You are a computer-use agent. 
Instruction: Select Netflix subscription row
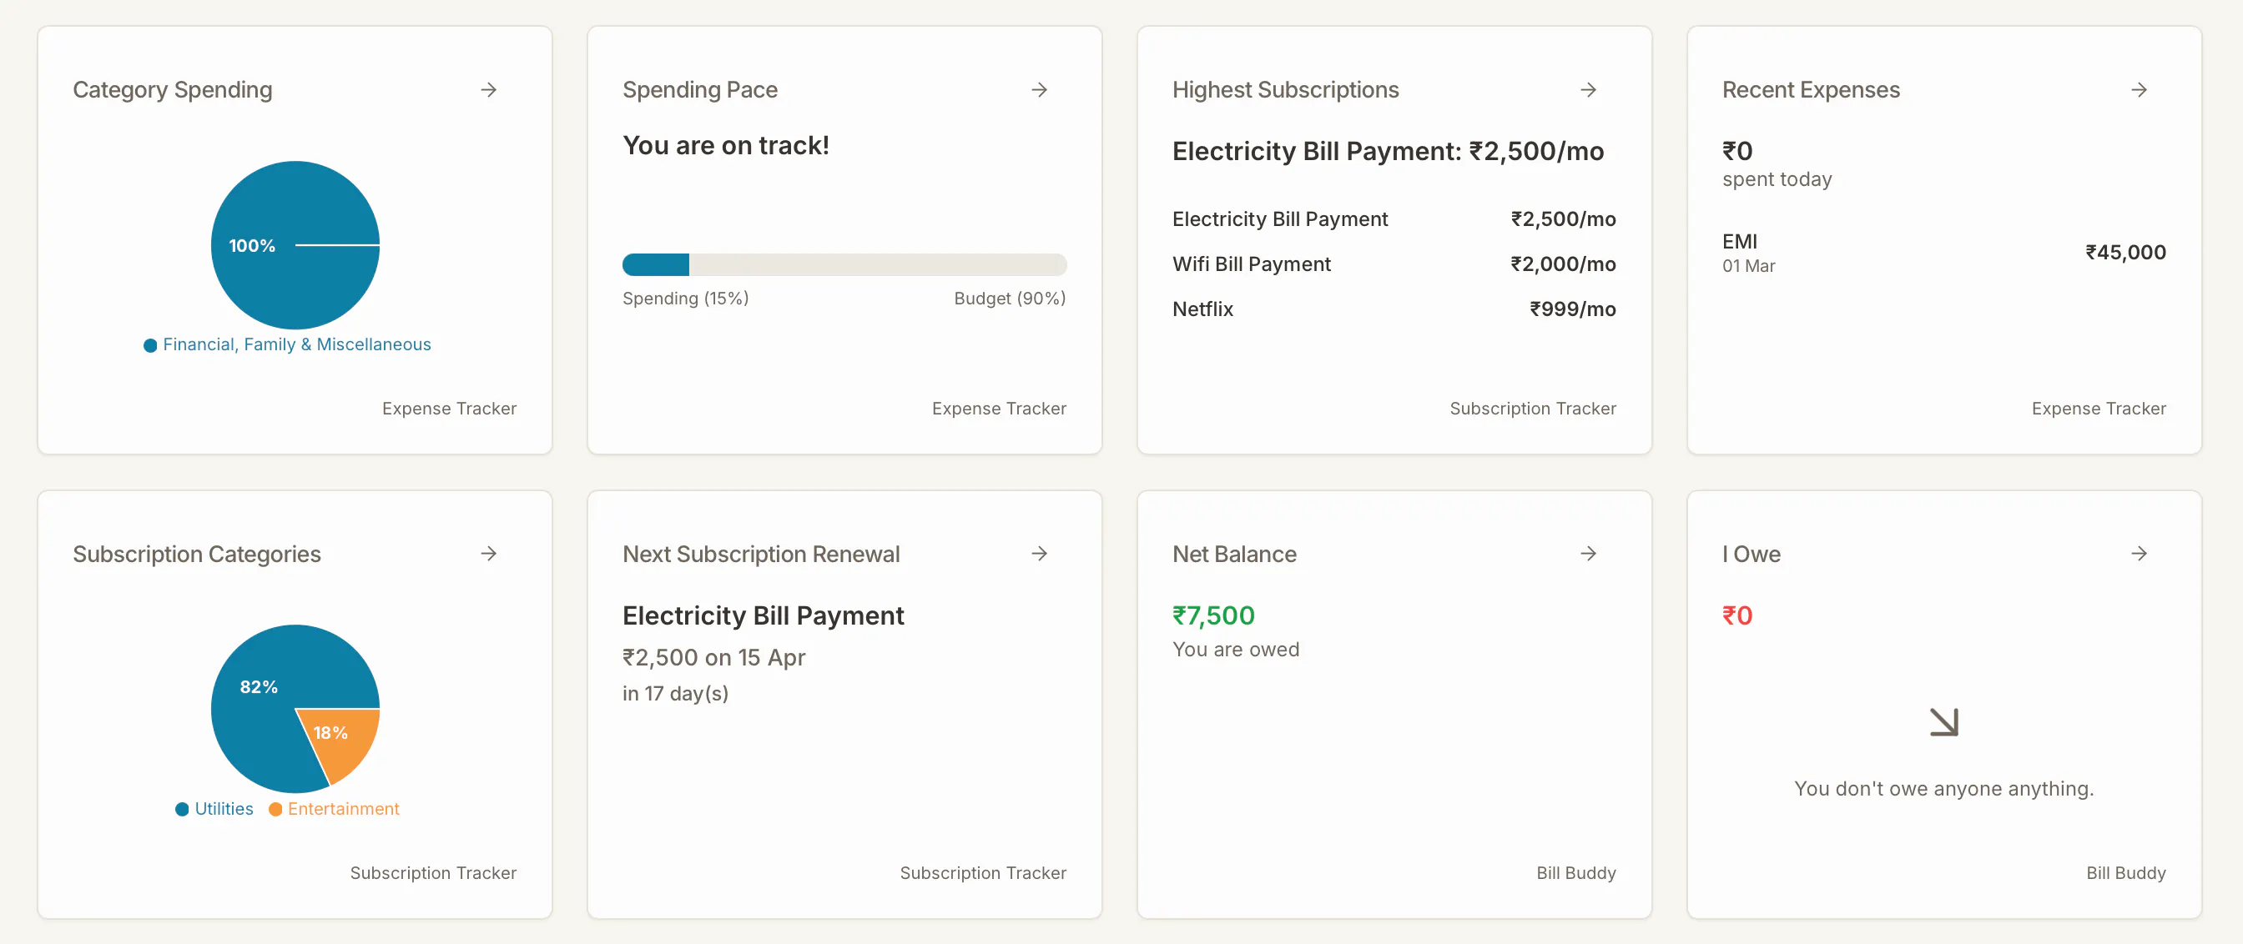pyautogui.click(x=1394, y=309)
